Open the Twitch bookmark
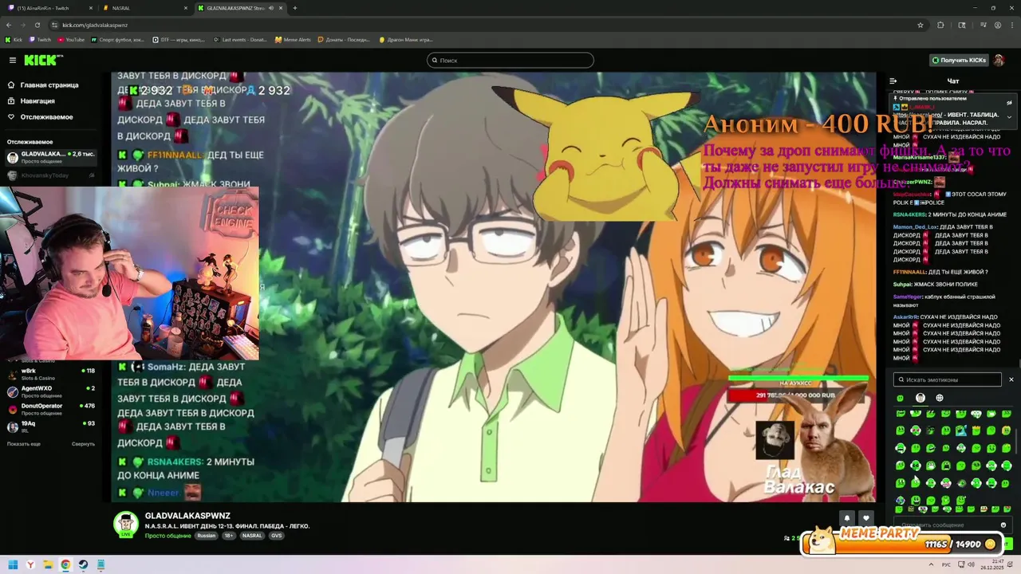The width and height of the screenshot is (1021, 574). point(40,39)
